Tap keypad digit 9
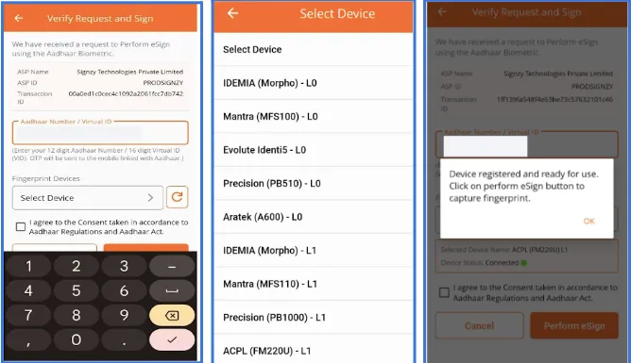 124,316
